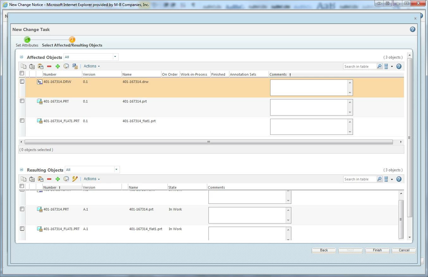Click Paste icon in Affected Objects toolbar

pyautogui.click(x=32, y=66)
